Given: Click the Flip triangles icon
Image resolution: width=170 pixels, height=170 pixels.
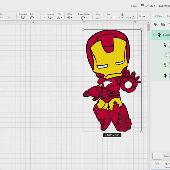Looking at the screenshot, I should pyautogui.click(x=58, y=18).
